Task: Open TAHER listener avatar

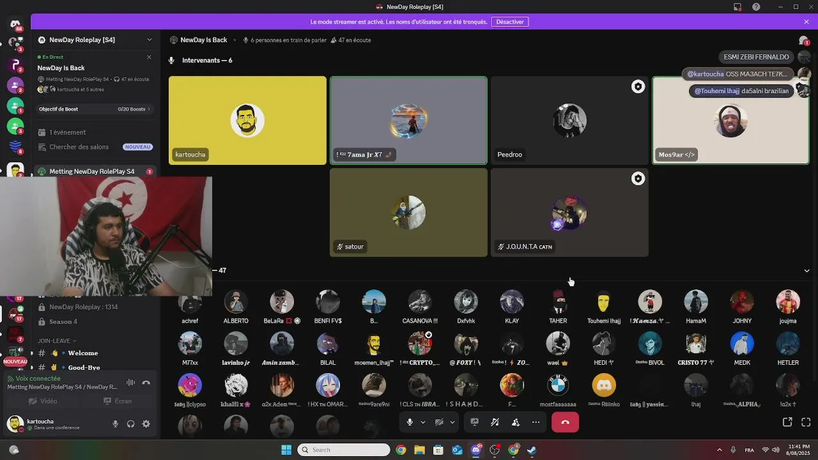Action: pyautogui.click(x=558, y=302)
